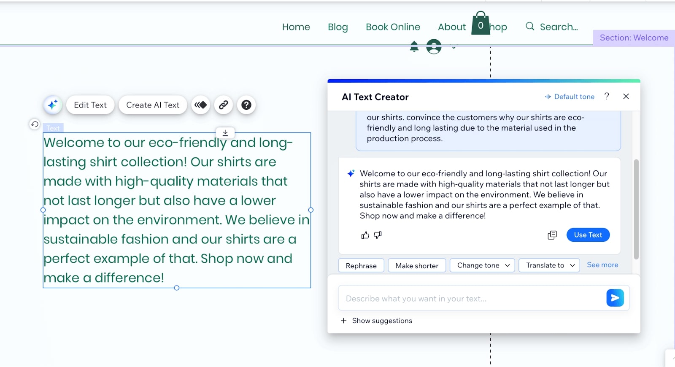
Task: Click the undo rotate icon beside the text box
Action: click(35, 124)
